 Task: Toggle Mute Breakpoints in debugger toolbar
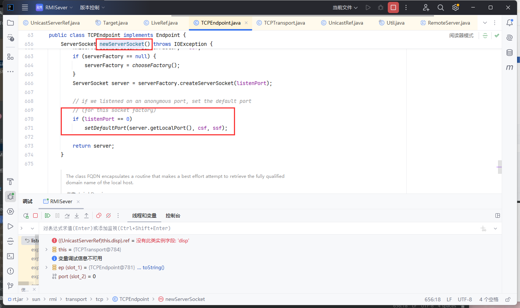click(108, 216)
